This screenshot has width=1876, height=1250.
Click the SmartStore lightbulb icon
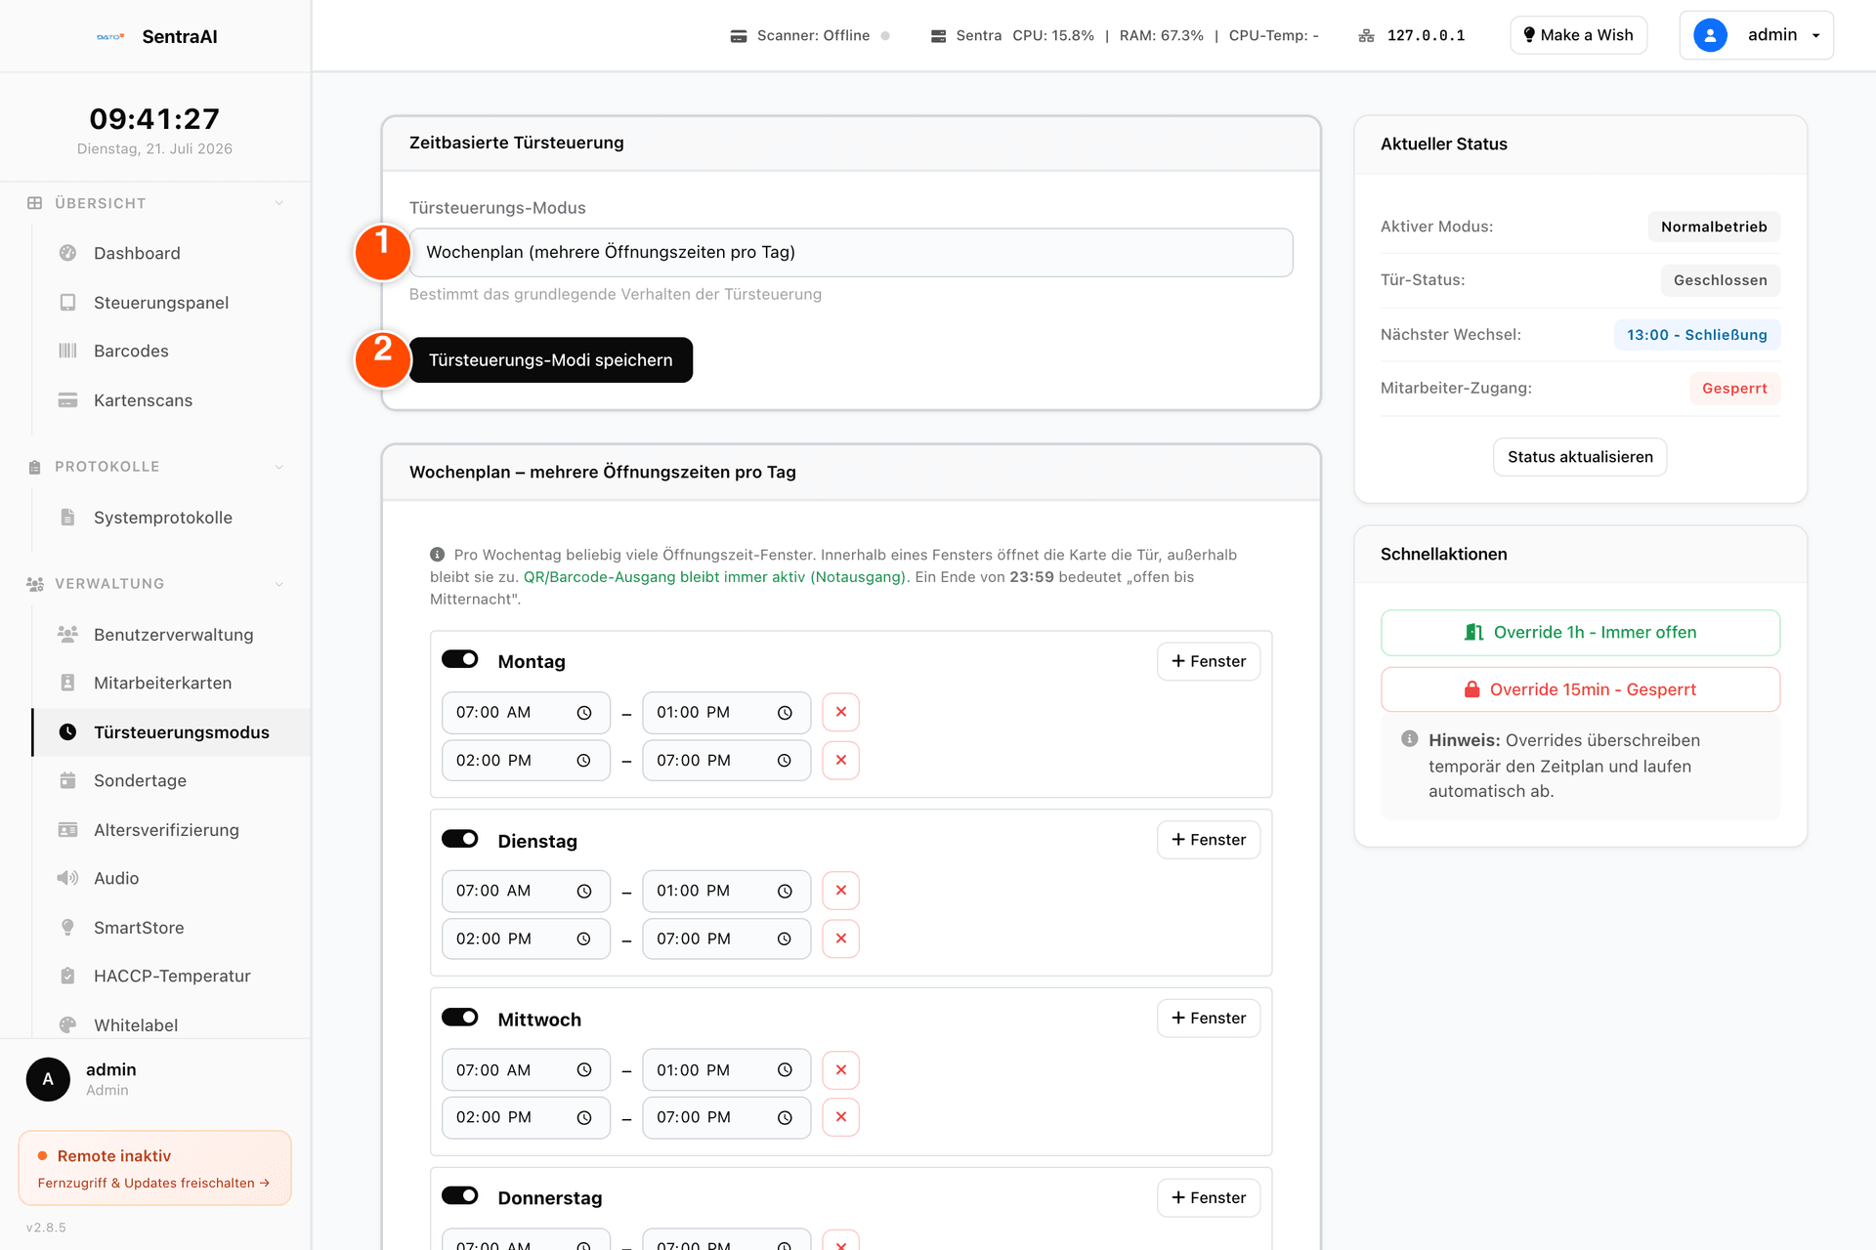(67, 928)
